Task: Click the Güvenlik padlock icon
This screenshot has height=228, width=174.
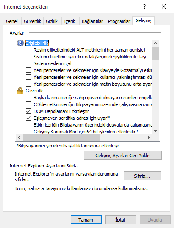Action: pos(20,91)
